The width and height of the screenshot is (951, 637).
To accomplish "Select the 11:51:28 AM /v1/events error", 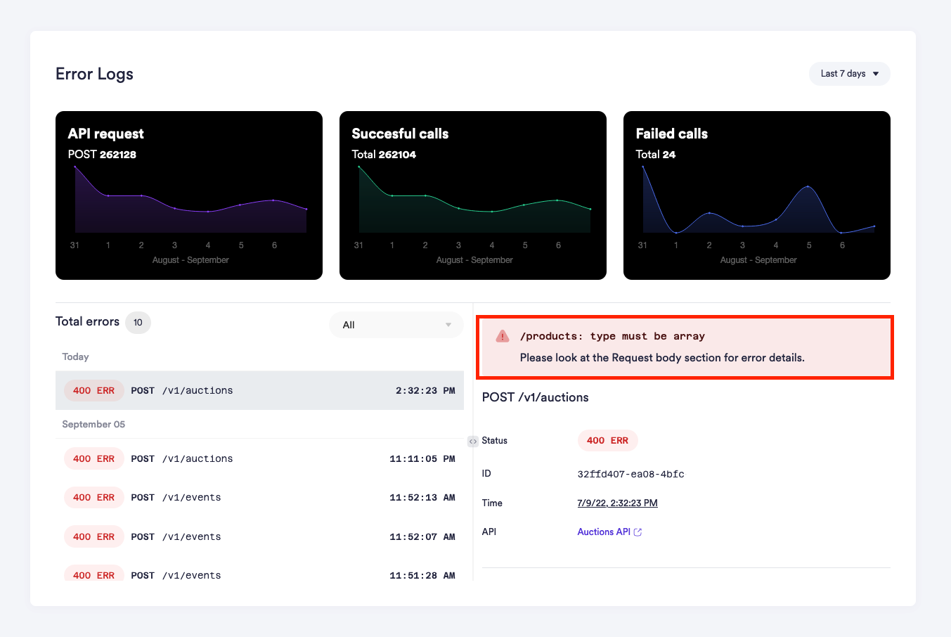I will tap(259, 574).
